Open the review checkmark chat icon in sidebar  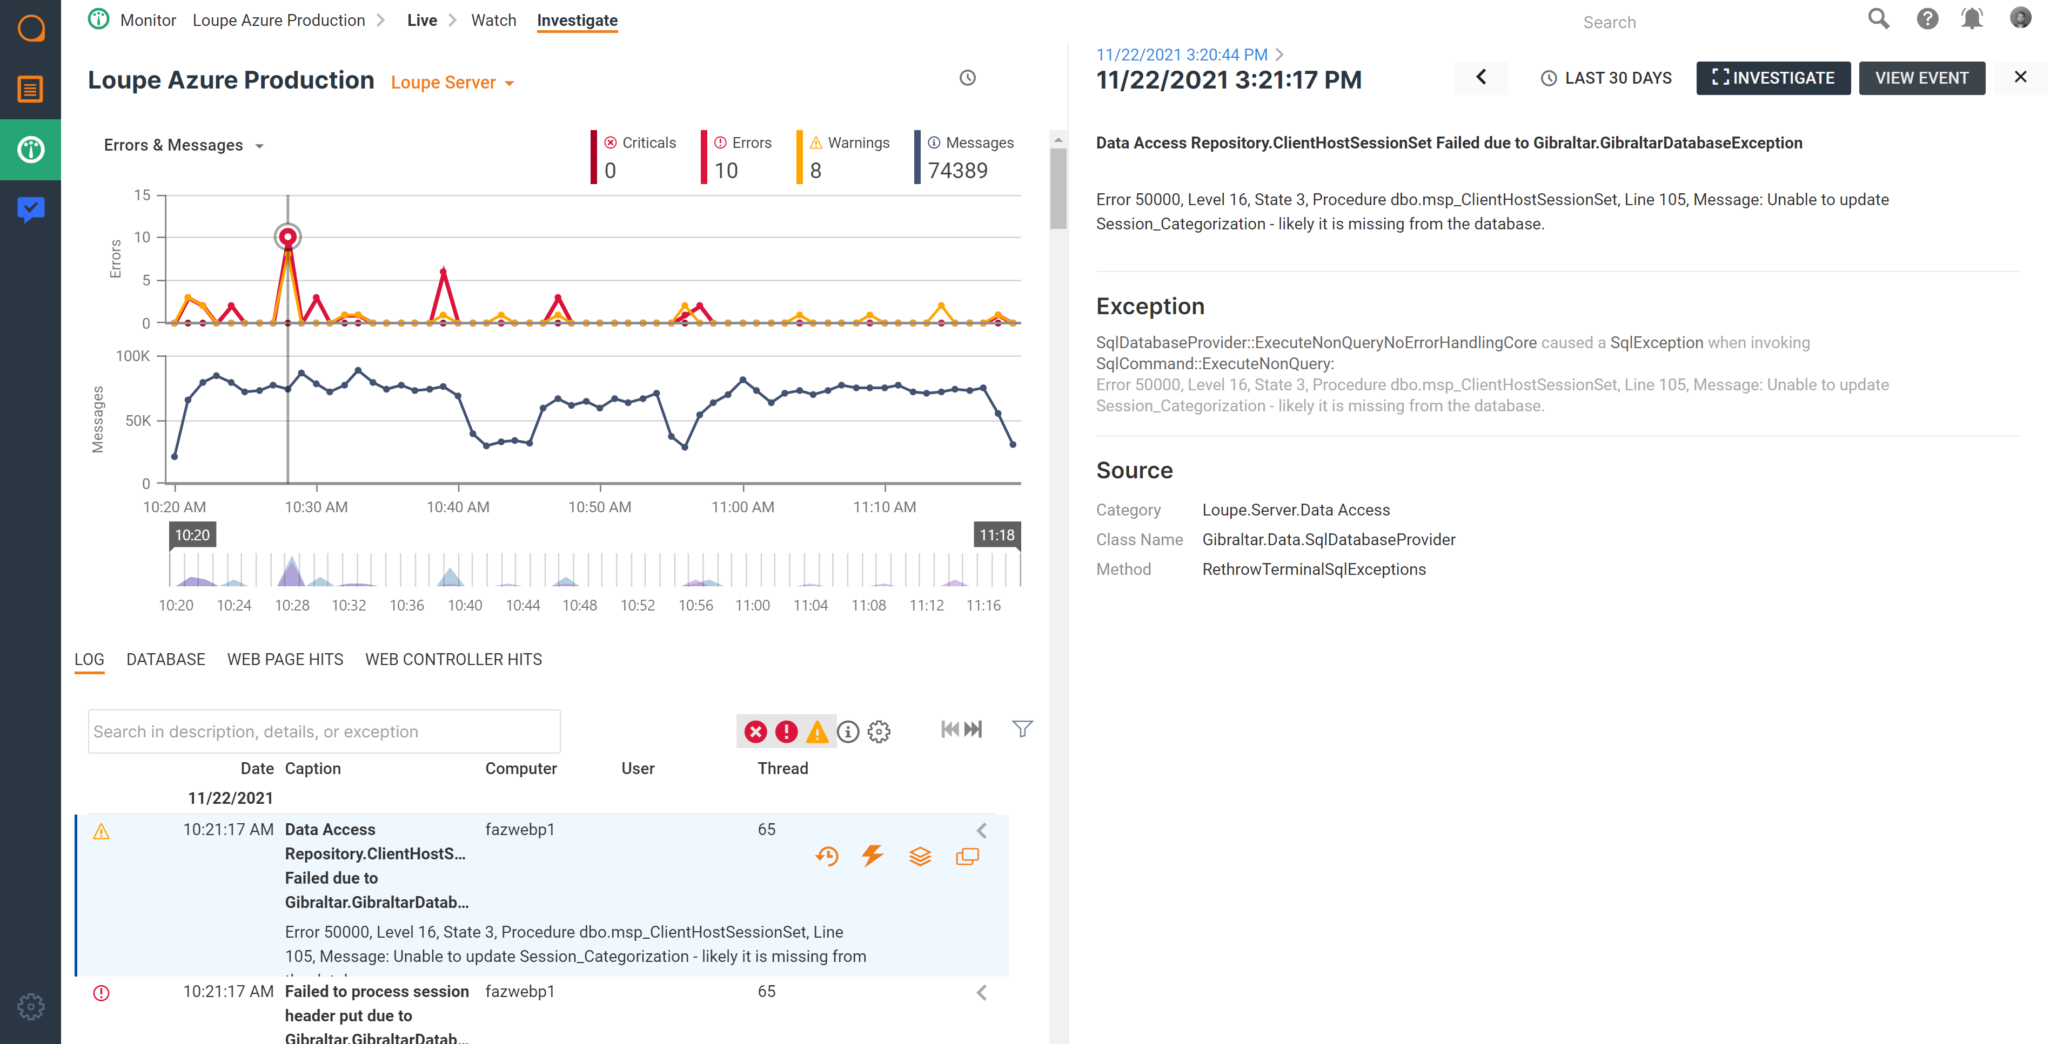(x=30, y=210)
